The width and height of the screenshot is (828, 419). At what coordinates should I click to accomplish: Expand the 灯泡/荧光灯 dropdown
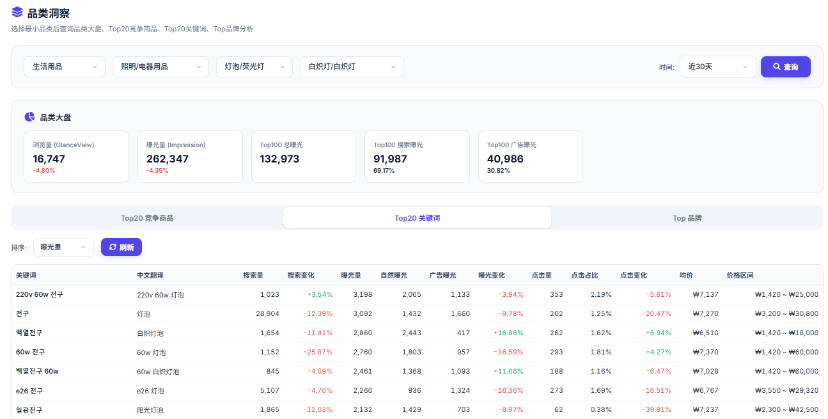(254, 67)
